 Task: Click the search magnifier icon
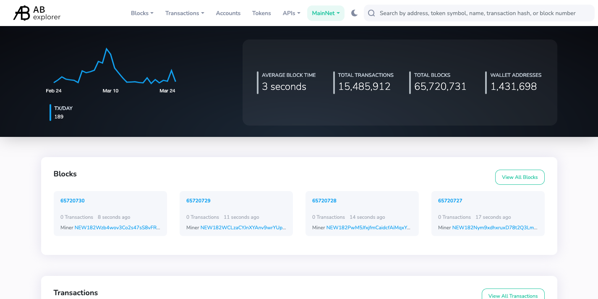point(371,13)
